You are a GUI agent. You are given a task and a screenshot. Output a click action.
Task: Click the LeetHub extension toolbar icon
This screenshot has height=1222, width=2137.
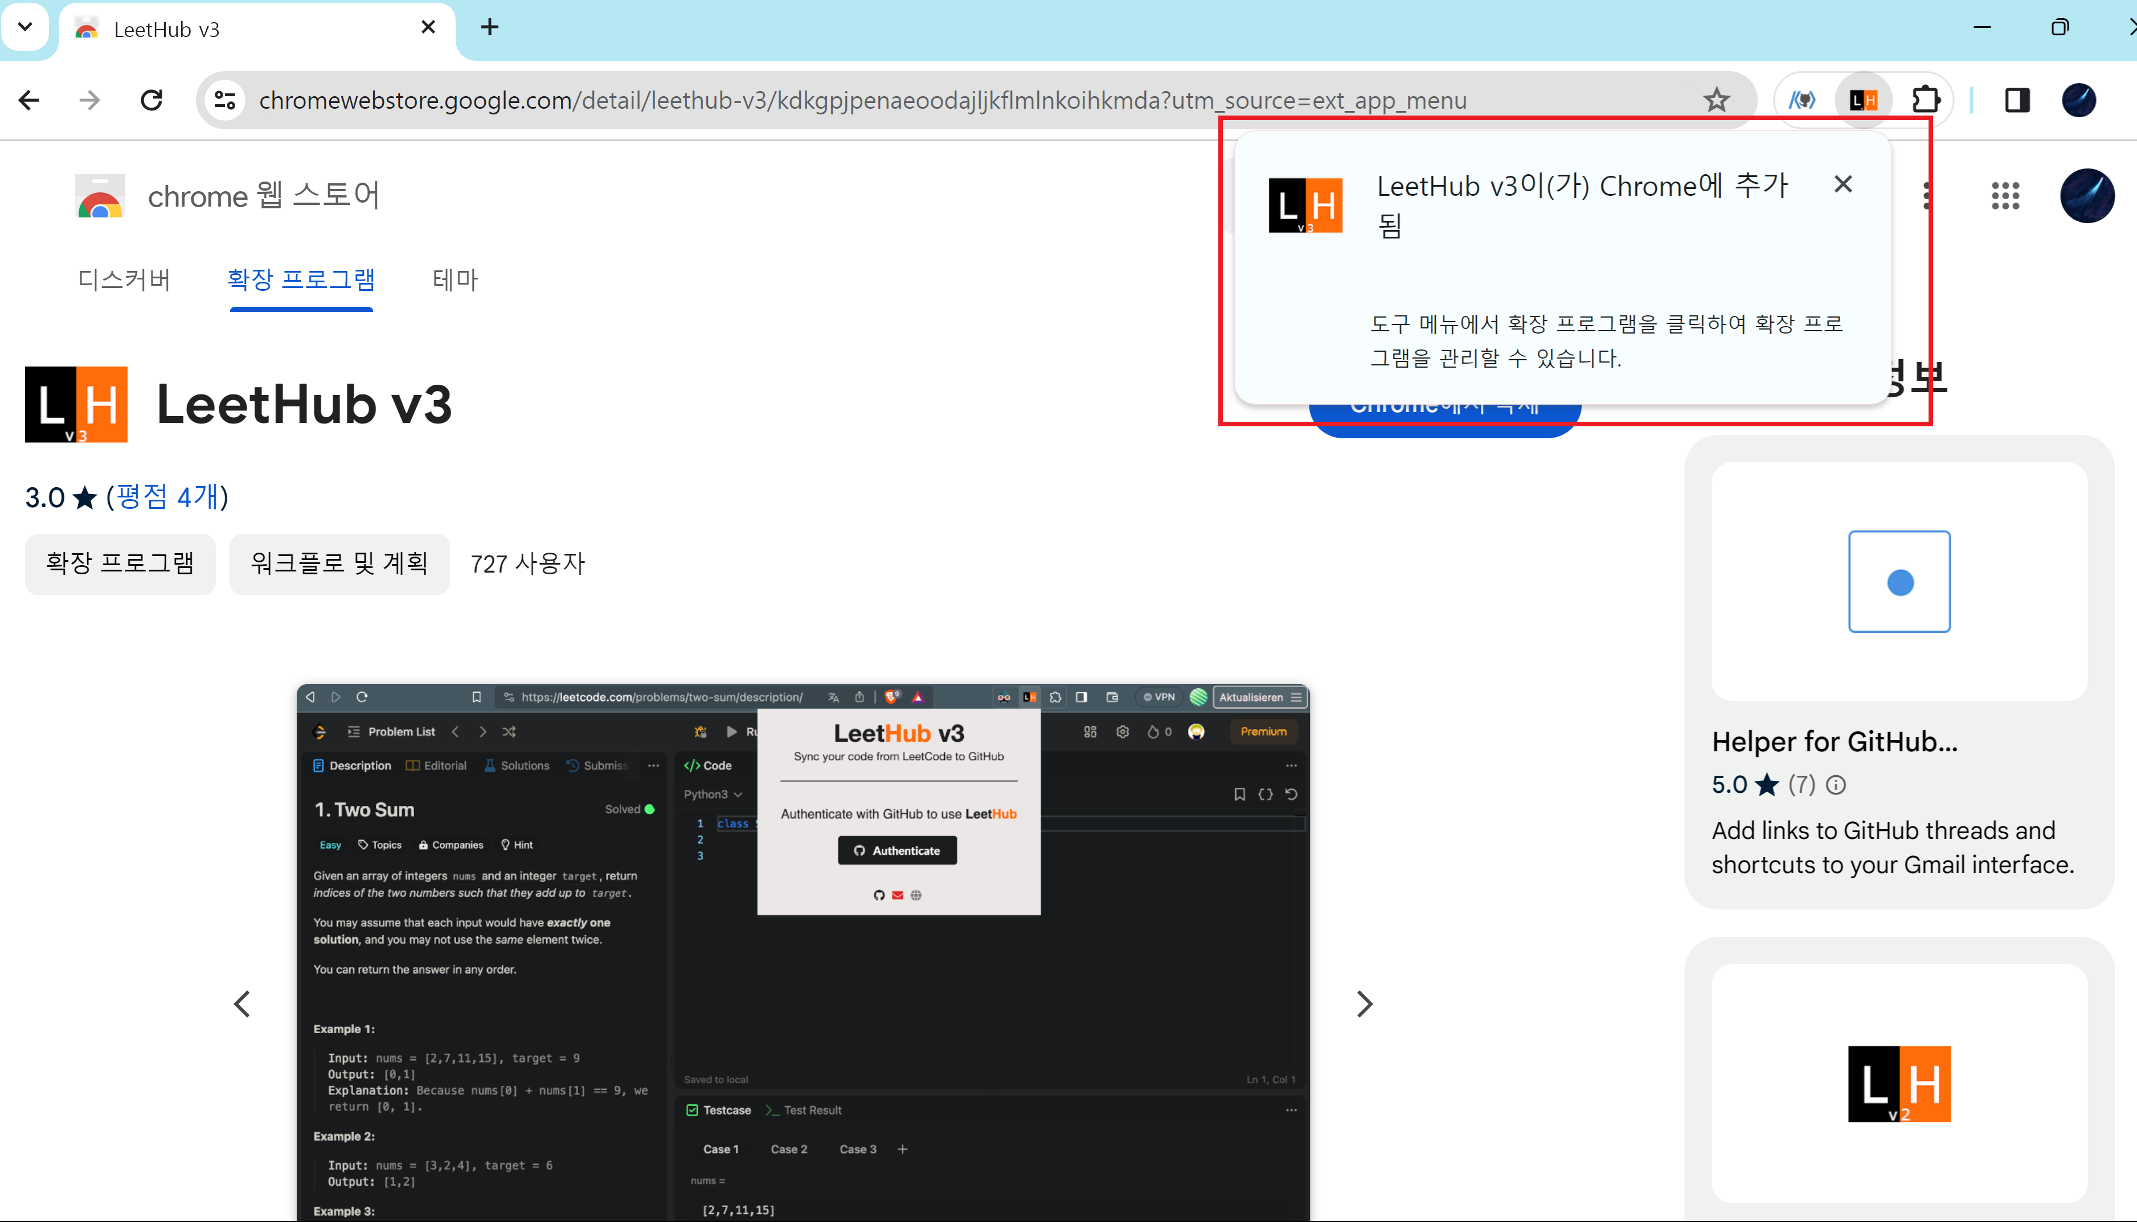[1863, 101]
